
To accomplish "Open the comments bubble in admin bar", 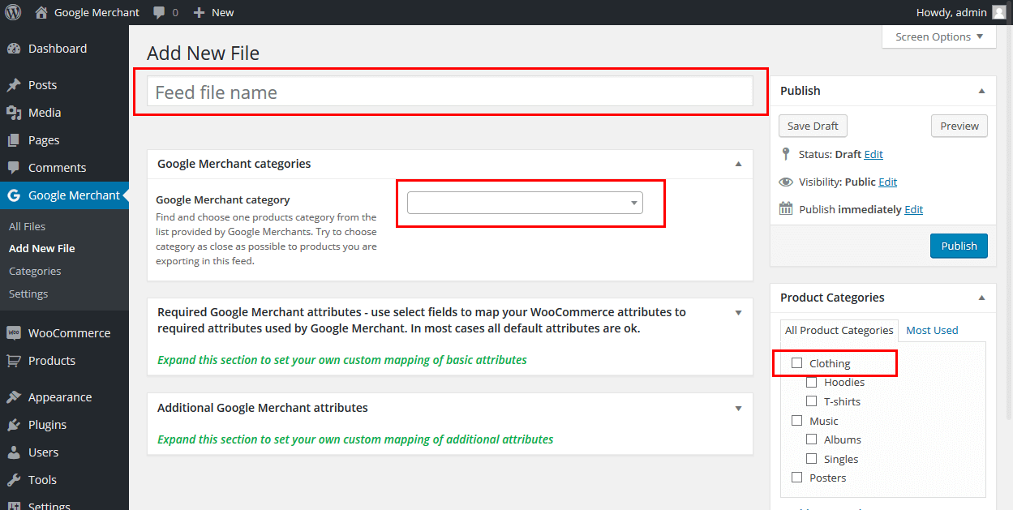I will pyautogui.click(x=165, y=12).
